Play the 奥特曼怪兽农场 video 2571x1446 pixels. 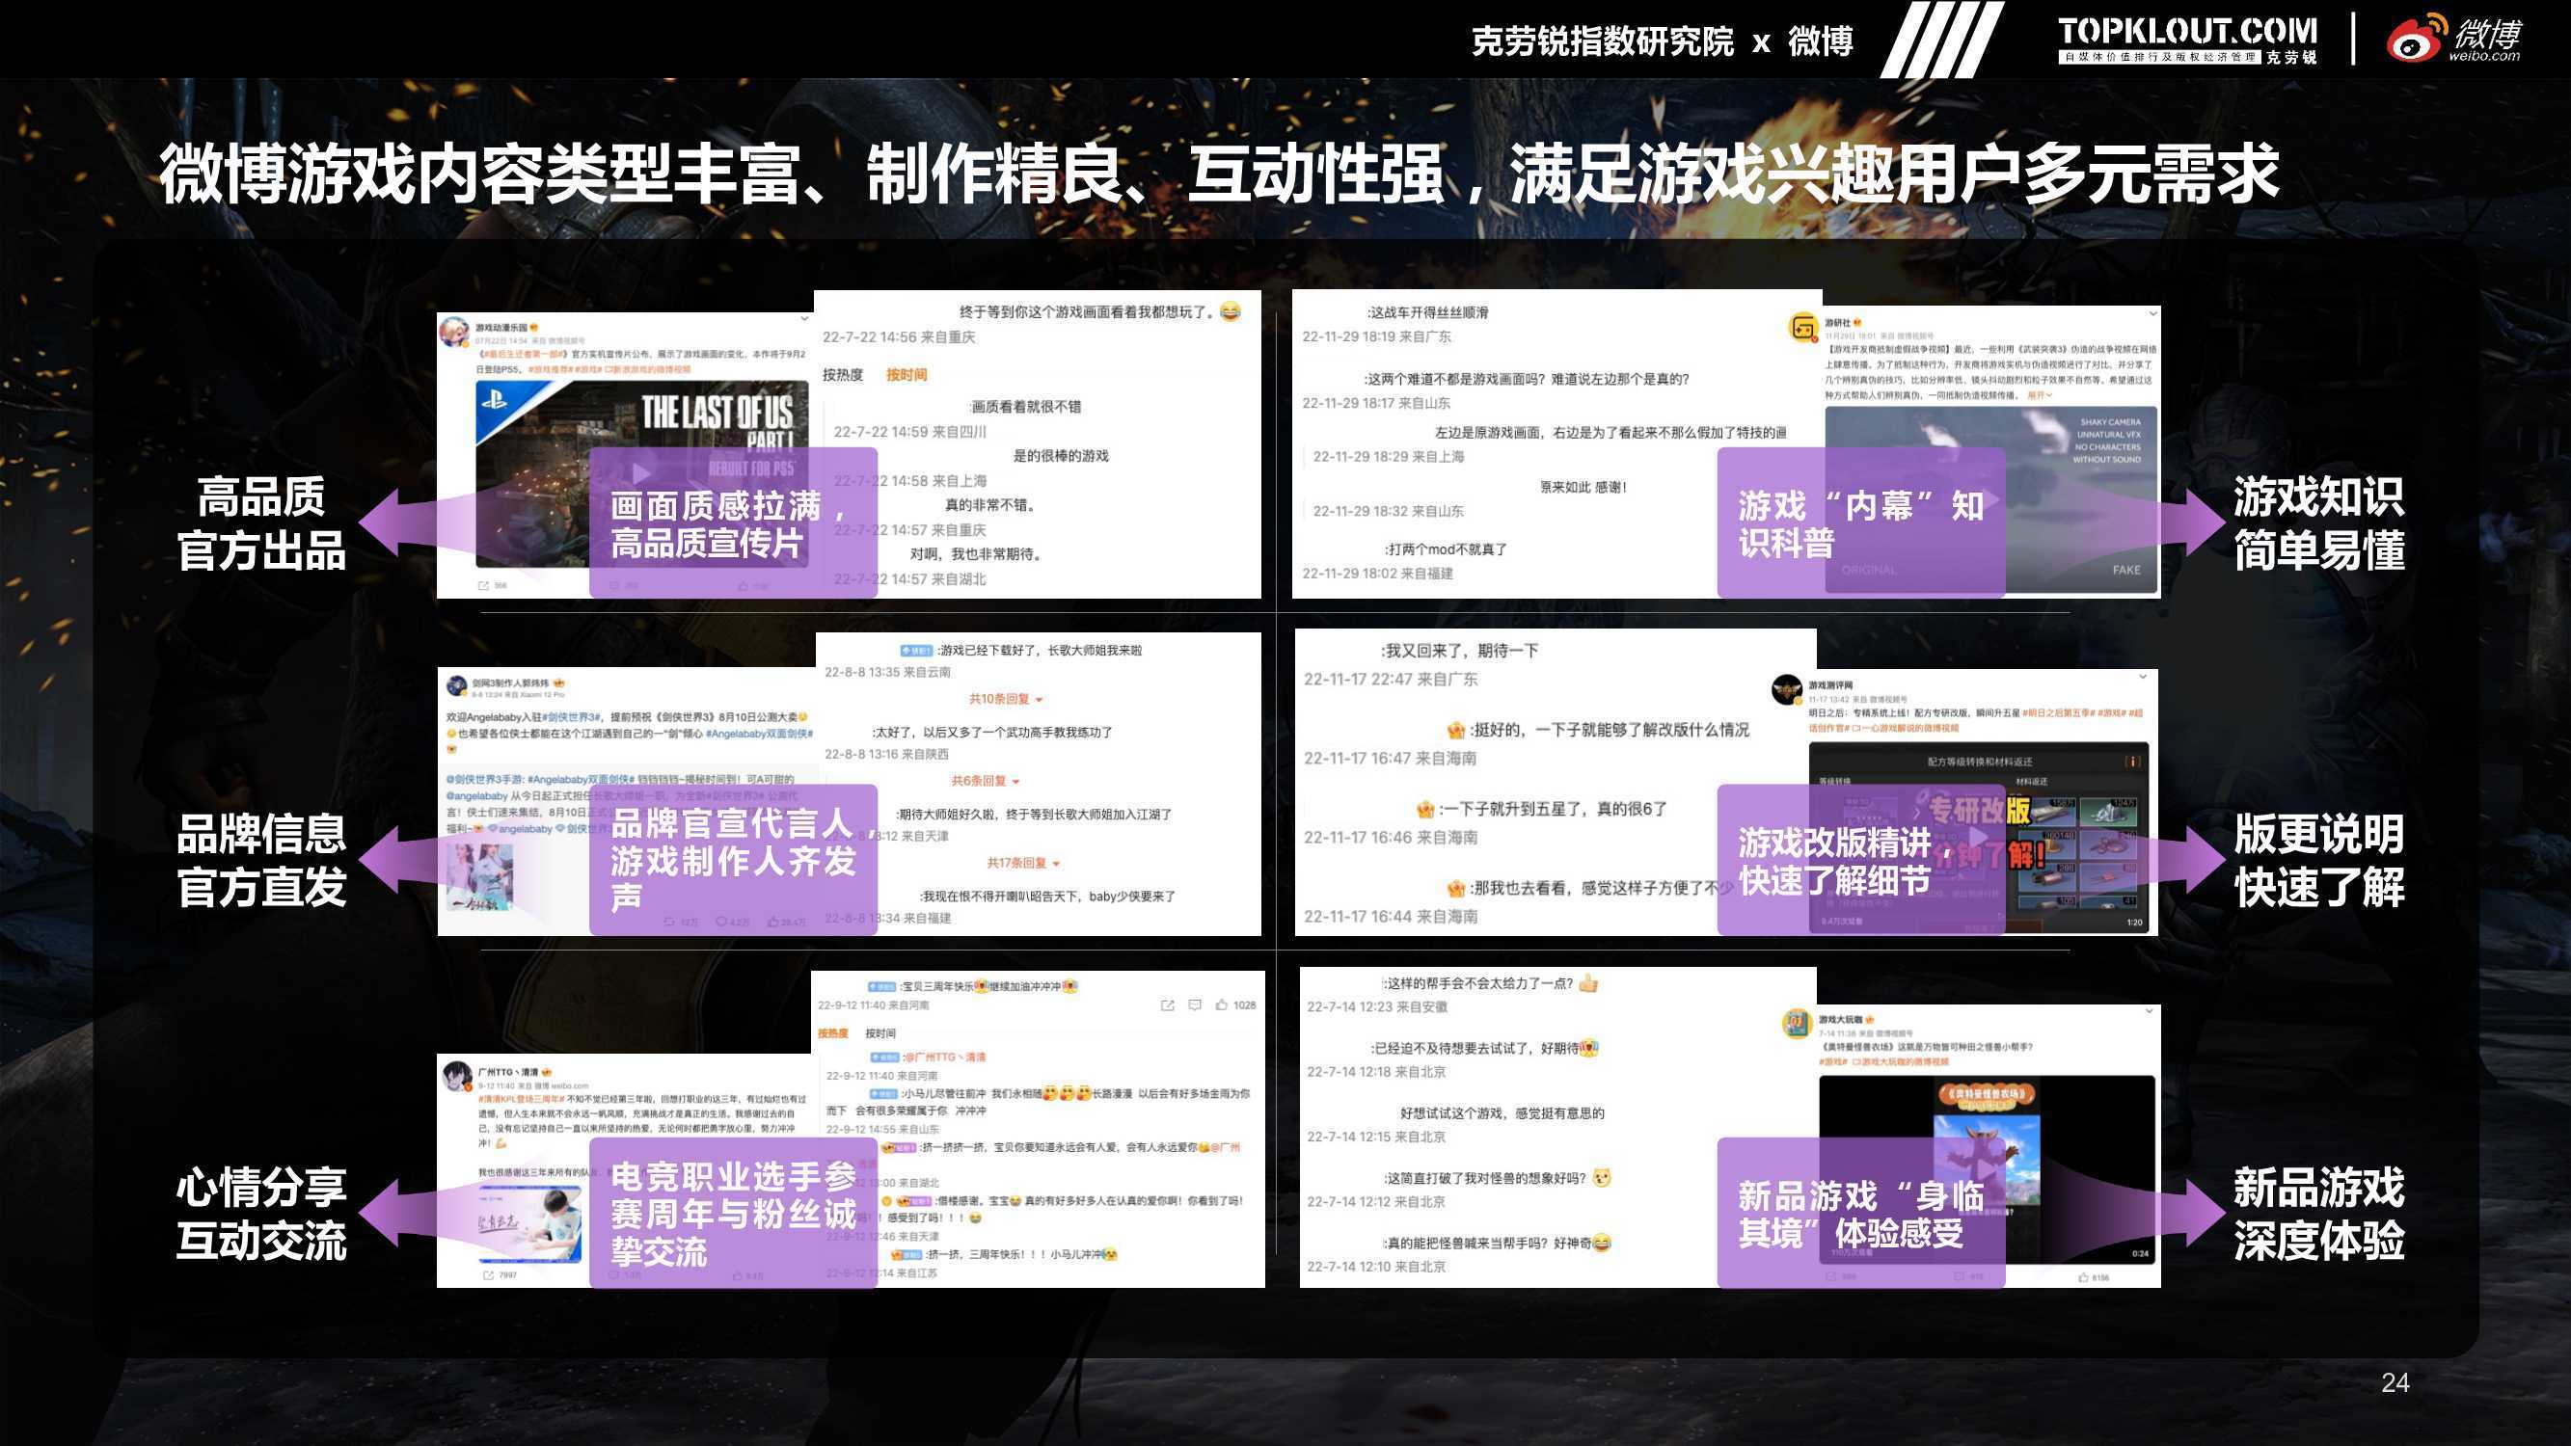[x=1988, y=1168]
